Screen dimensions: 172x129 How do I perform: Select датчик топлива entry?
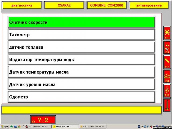81,47
